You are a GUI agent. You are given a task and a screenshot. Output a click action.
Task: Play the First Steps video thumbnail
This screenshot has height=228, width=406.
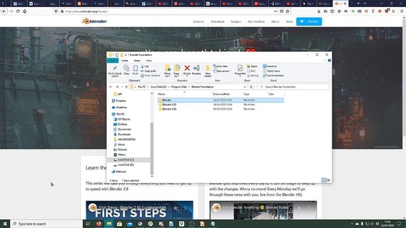coord(140,210)
